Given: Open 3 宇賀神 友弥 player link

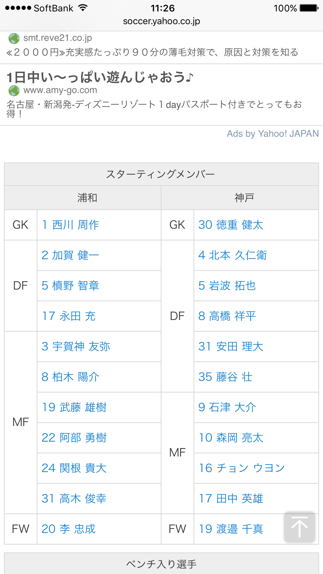Looking at the screenshot, I should coord(76,347).
